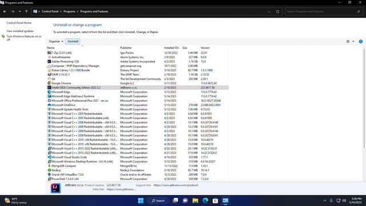Click the vertical scrollbar of the list
Image resolution: width=366 pixels, height=206 pixels.
(364, 98)
